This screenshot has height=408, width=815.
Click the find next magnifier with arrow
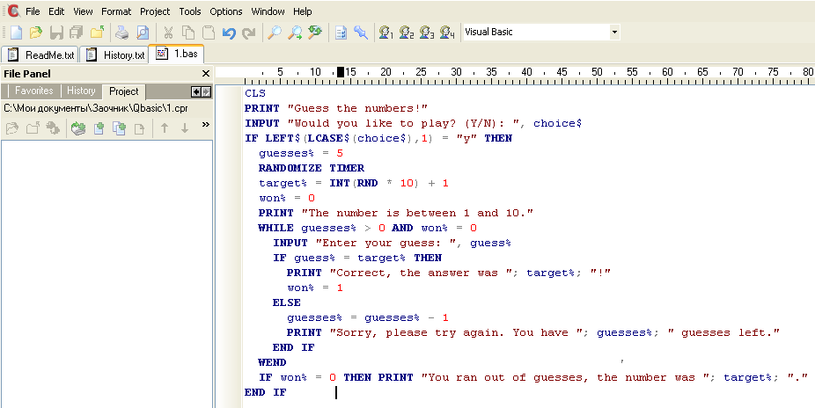click(295, 33)
